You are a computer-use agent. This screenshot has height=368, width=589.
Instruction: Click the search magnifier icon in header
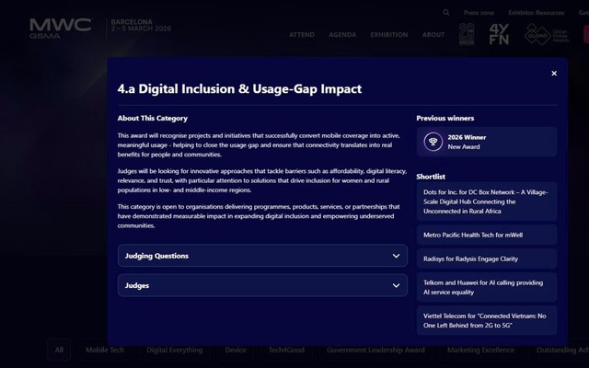click(446, 13)
